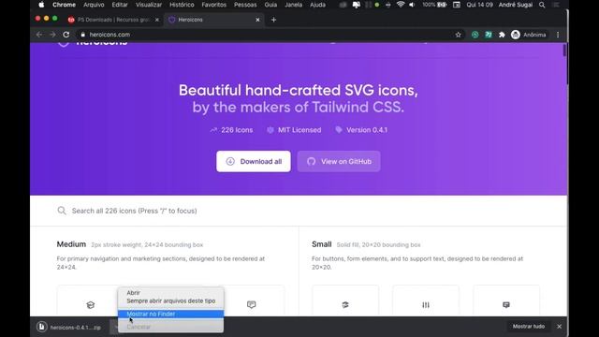The image size is (599, 337).
Task: Click the Qui 14:09 clock
Action: (x=479, y=5)
